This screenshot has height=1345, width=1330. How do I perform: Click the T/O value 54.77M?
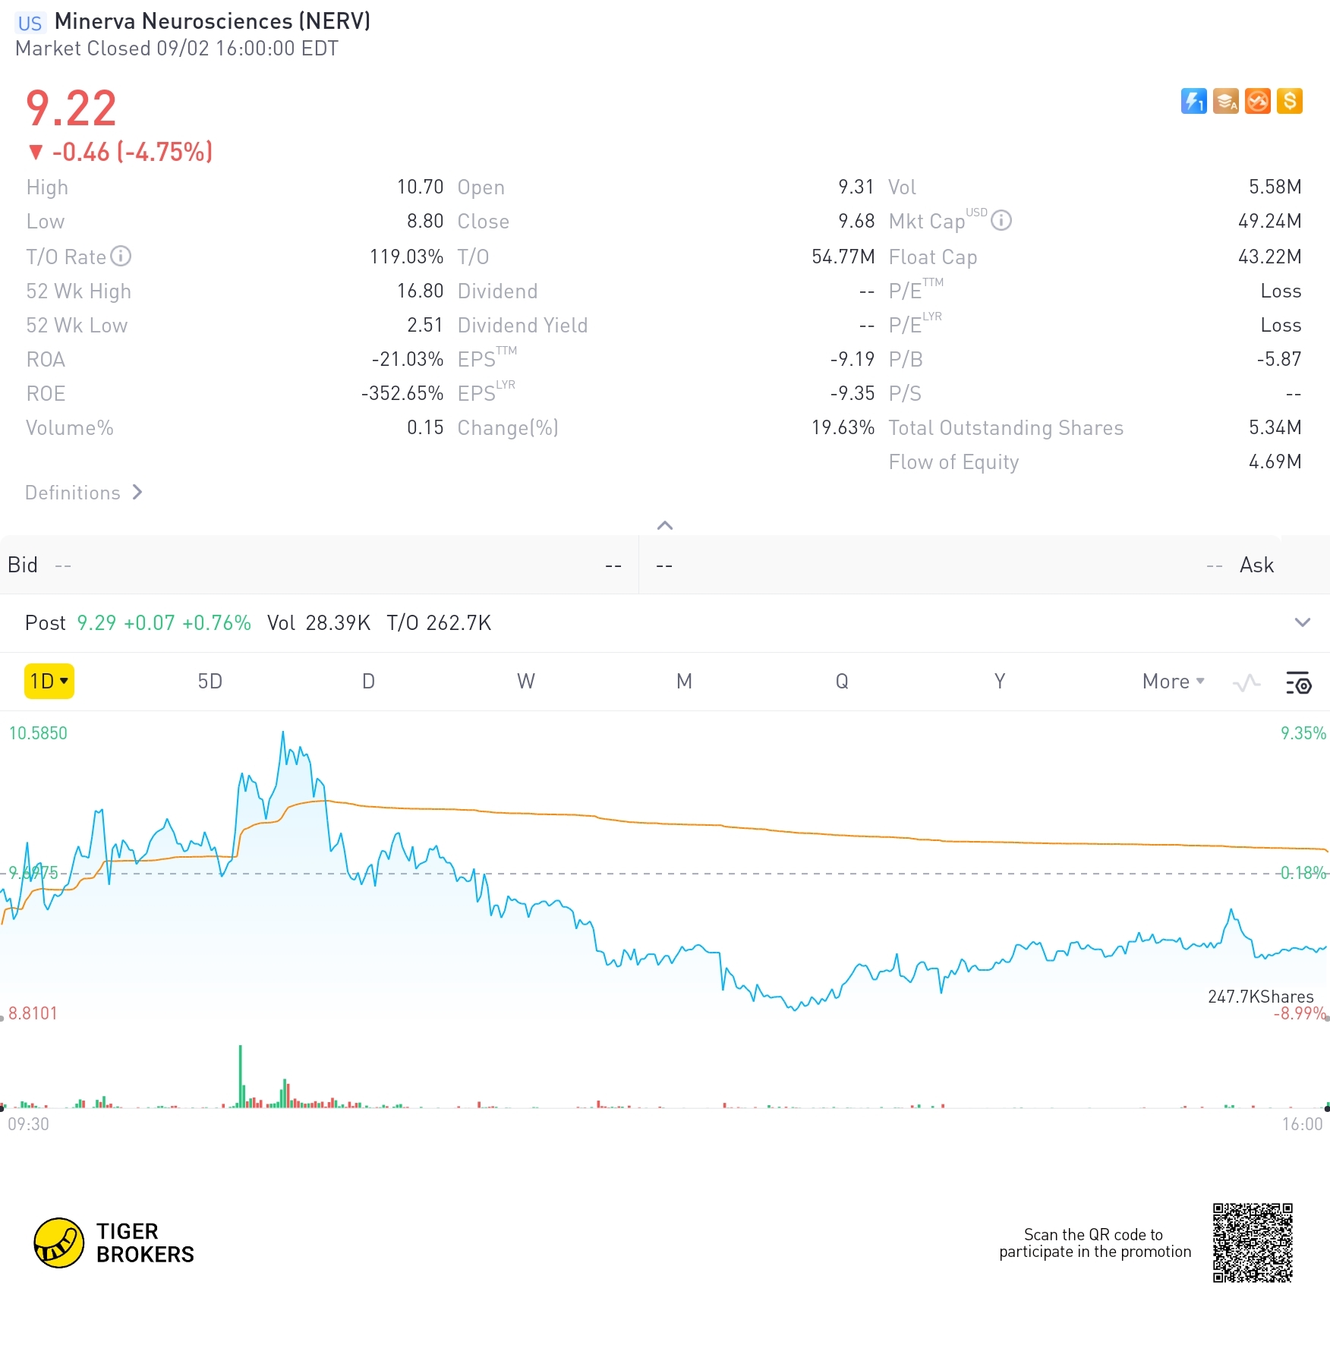tap(843, 257)
